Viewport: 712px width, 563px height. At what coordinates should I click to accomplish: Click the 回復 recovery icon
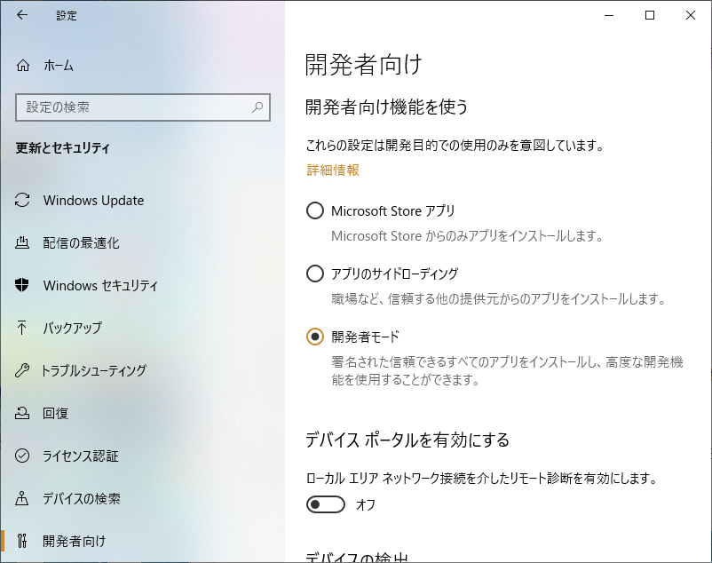(x=22, y=413)
